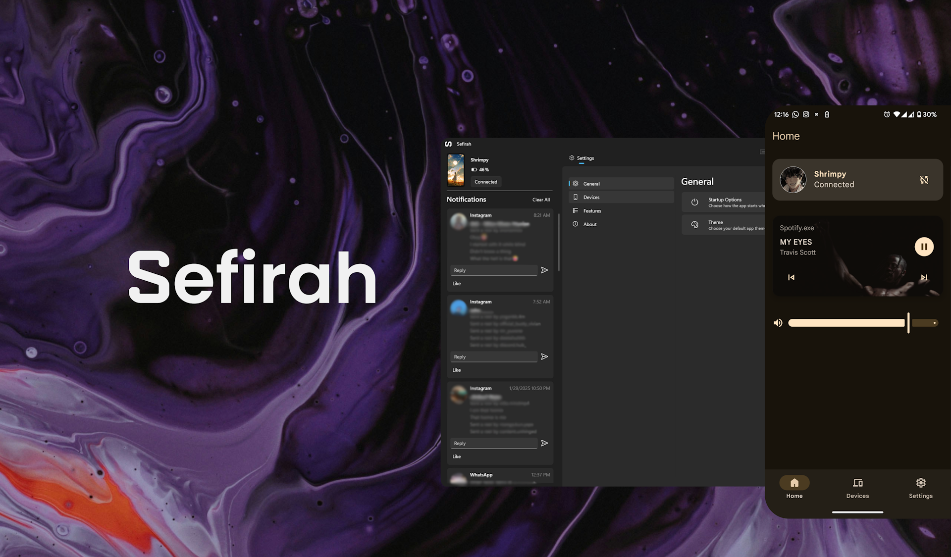Tap the sync-disabled icon on Shrimpy card
This screenshot has height=557, width=951.
[x=924, y=180]
